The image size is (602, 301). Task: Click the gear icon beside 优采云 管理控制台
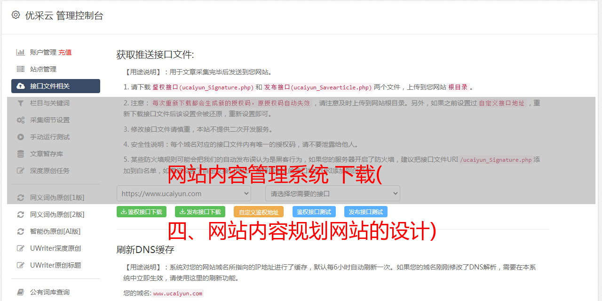pyautogui.click(x=16, y=15)
